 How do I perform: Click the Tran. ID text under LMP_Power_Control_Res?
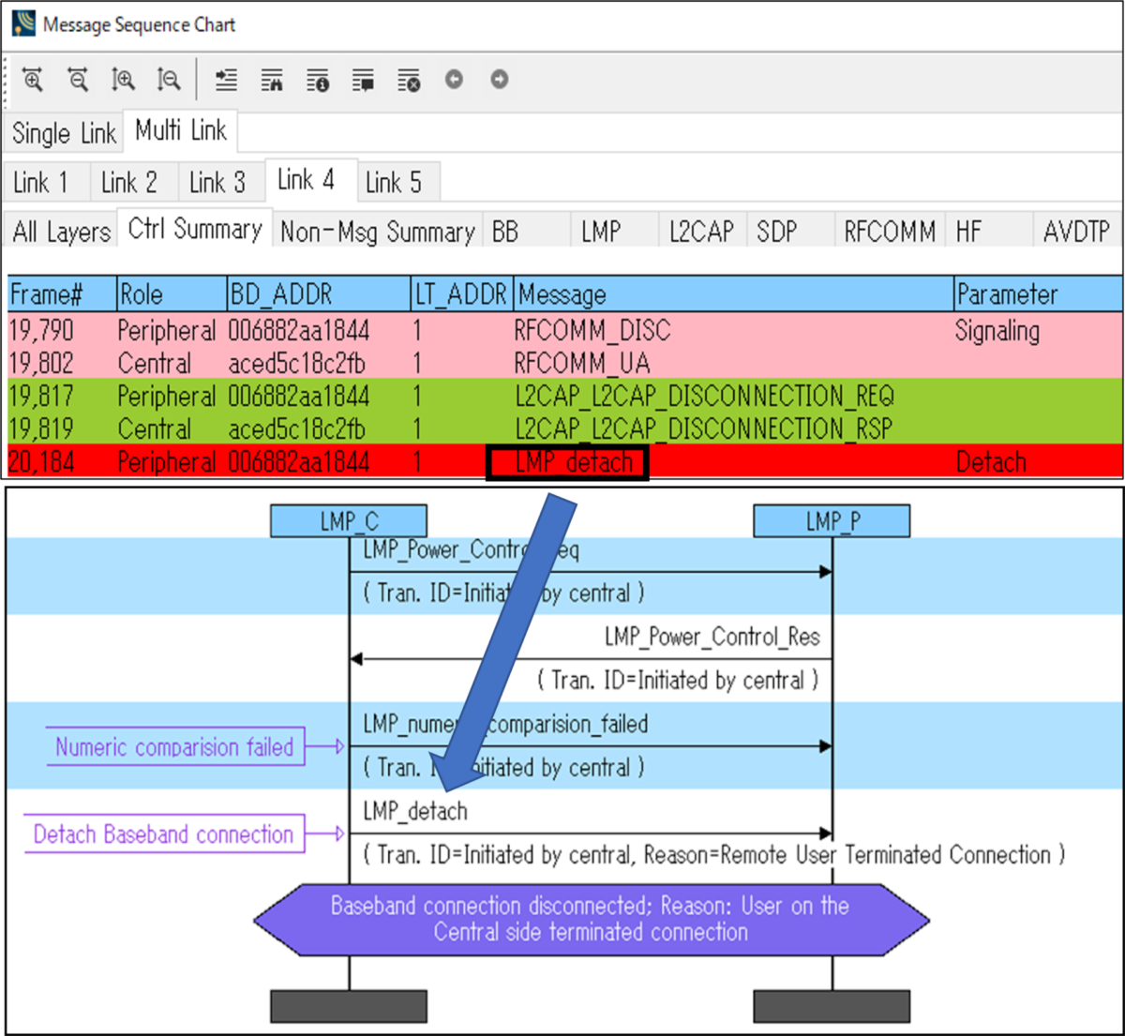click(x=678, y=680)
